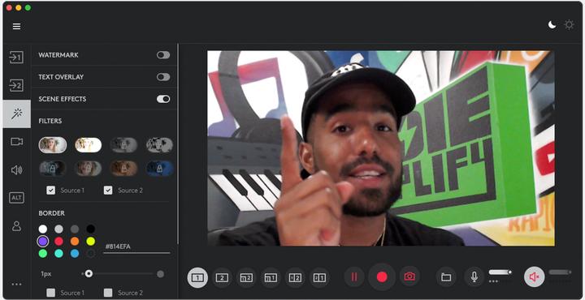Viewport: 585px width, 300px height.
Task: Open the audio settings speaker icon
Action: (16, 170)
